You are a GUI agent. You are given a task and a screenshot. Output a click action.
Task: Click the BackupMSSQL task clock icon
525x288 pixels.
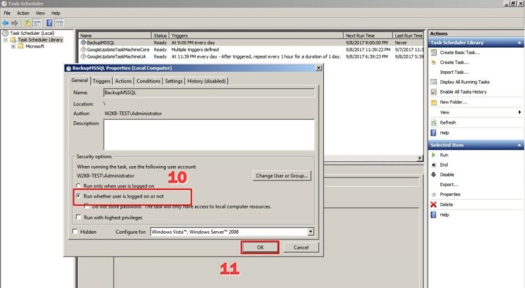[83, 42]
